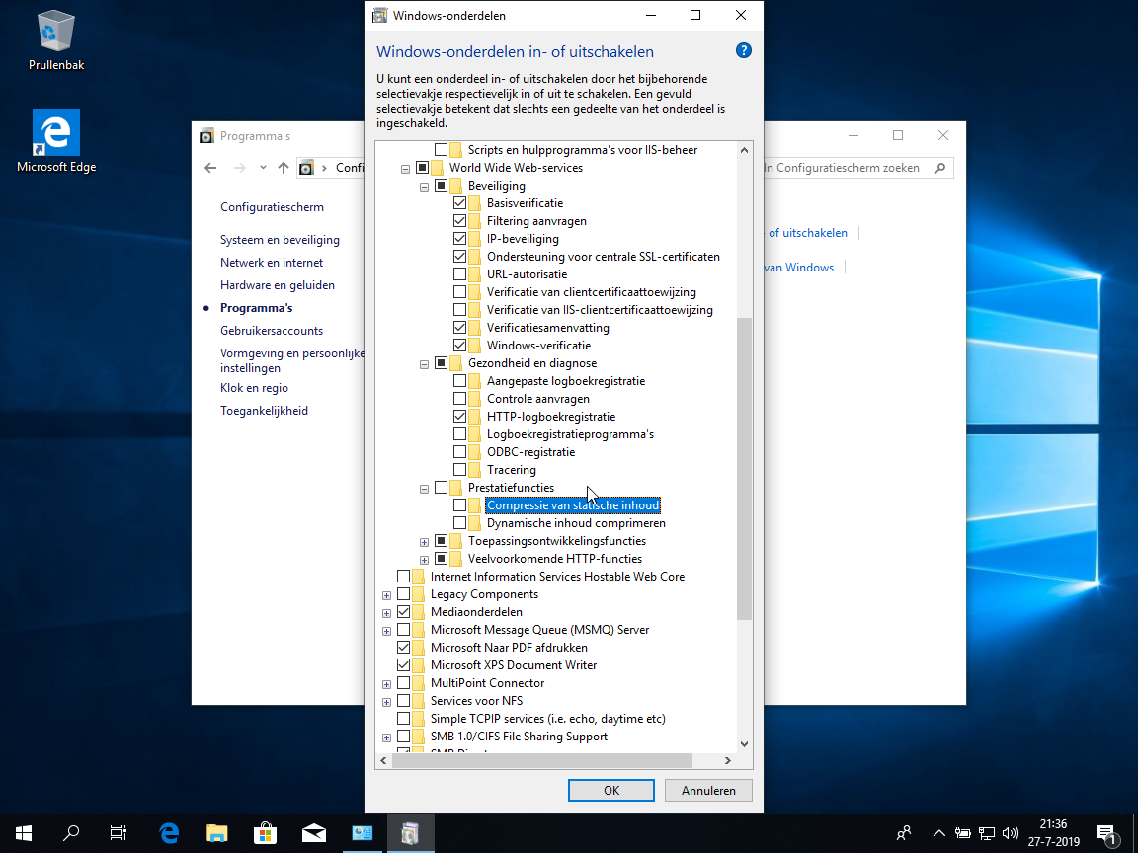Open Microsoft Store from the taskbar
This screenshot has width=1138, height=853.
coord(266,832)
